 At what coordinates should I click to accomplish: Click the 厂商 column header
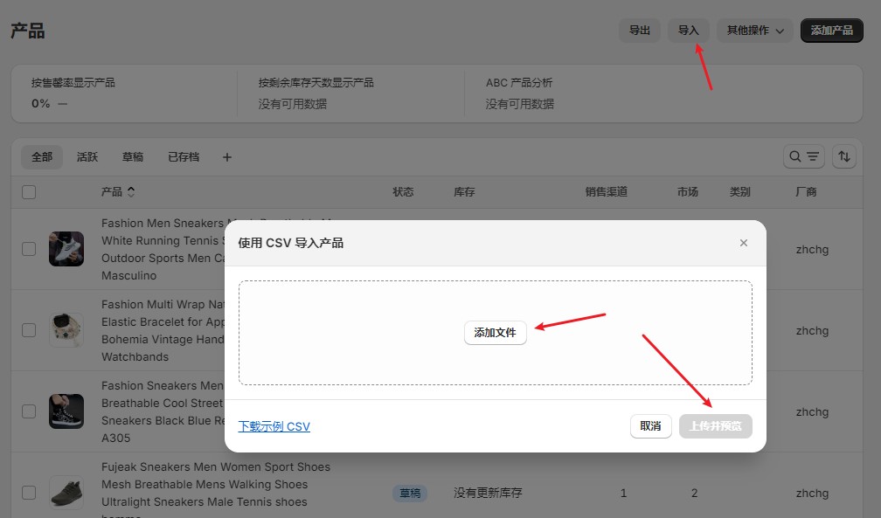point(806,191)
